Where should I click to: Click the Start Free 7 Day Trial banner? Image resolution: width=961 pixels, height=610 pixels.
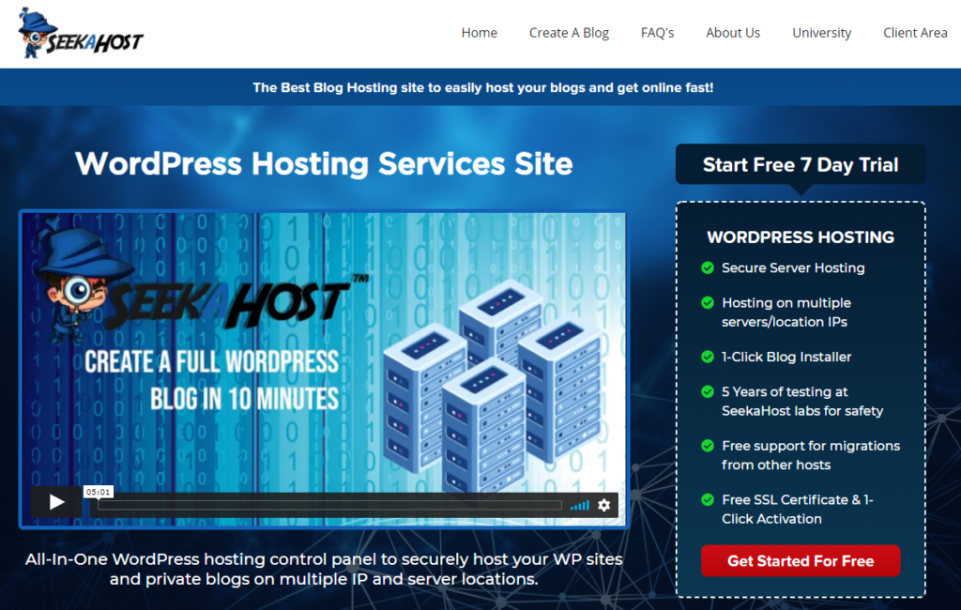801,165
